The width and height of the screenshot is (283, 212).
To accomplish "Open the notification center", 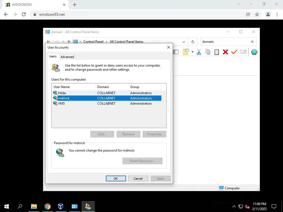I will 274,206.
